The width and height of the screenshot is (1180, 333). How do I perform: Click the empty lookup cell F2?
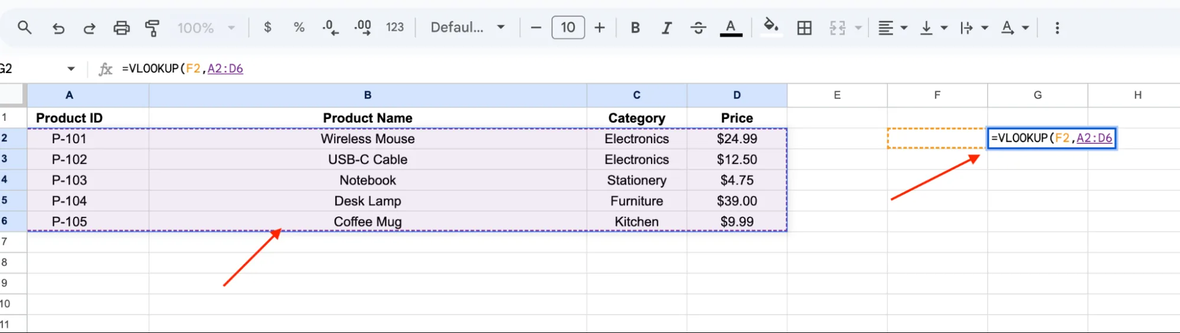937,139
